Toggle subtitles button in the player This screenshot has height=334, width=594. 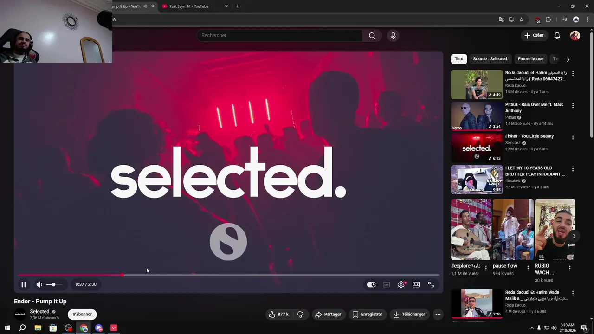point(386,284)
